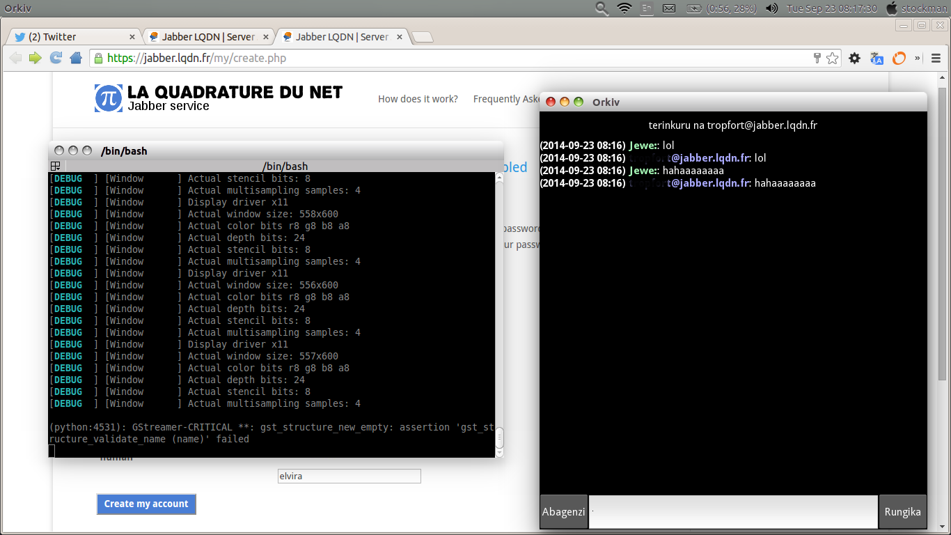
Task: Open the Frequently Asked link
Action: tap(507, 99)
